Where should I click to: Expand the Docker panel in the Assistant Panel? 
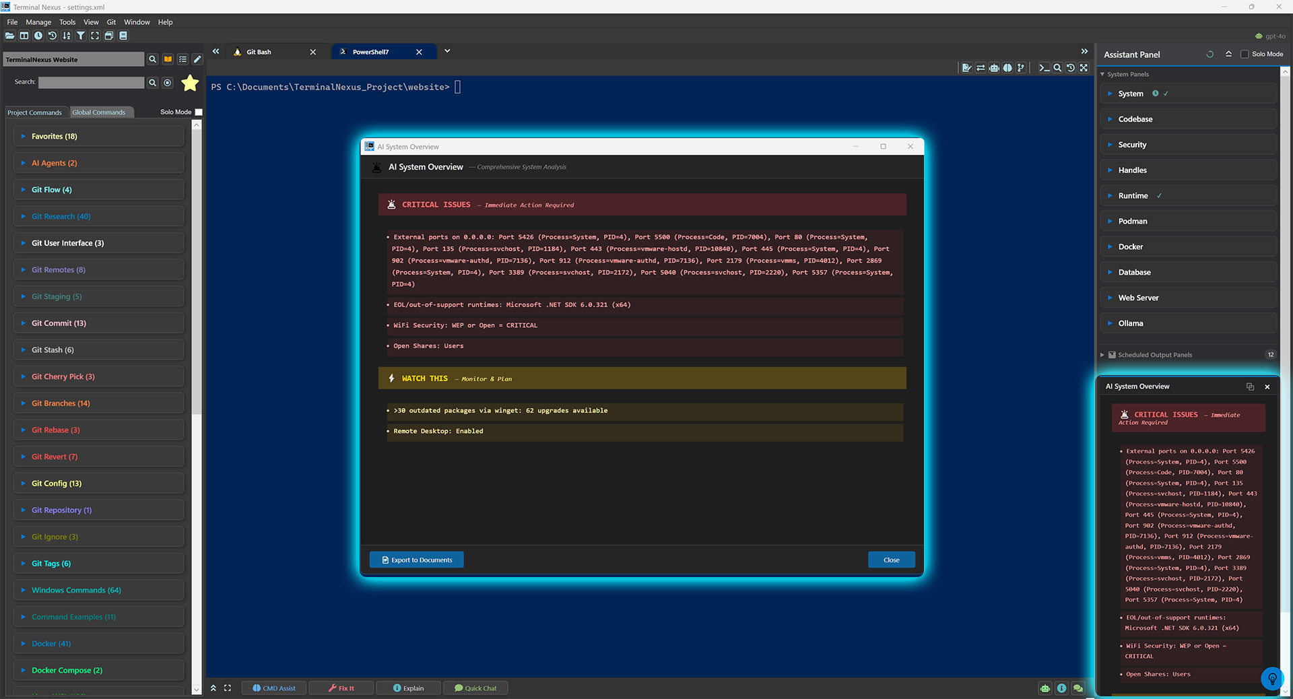[1108, 246]
